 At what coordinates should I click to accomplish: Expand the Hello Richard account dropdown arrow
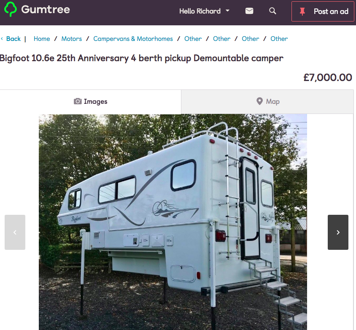click(x=227, y=11)
